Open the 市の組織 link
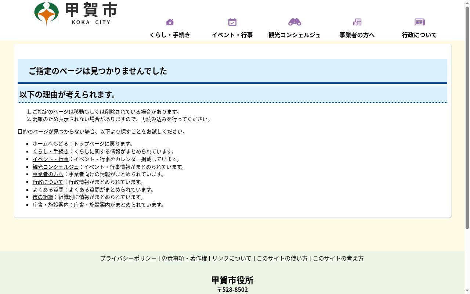The image size is (470, 294). coord(43,197)
